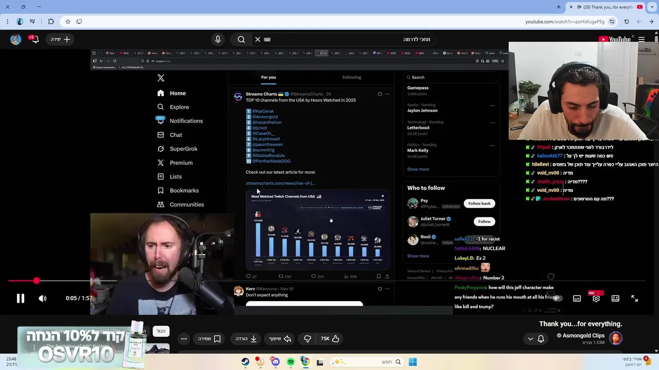Select the 'Thank you...for everything' browser tab
This screenshot has width=659, height=370.
click(605, 7)
